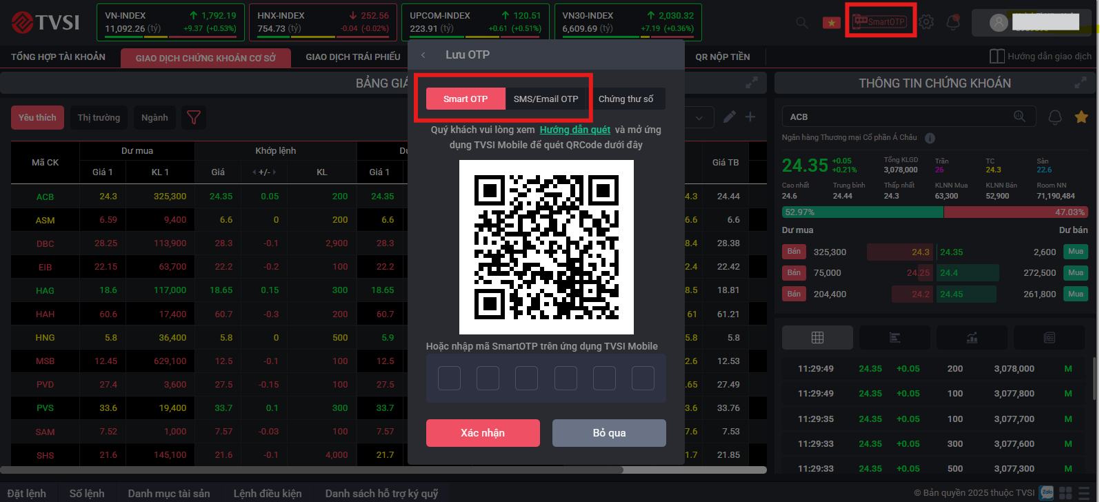The width and height of the screenshot is (1100, 502).
Task: Click the funnel filter icon
Action: [x=194, y=118]
